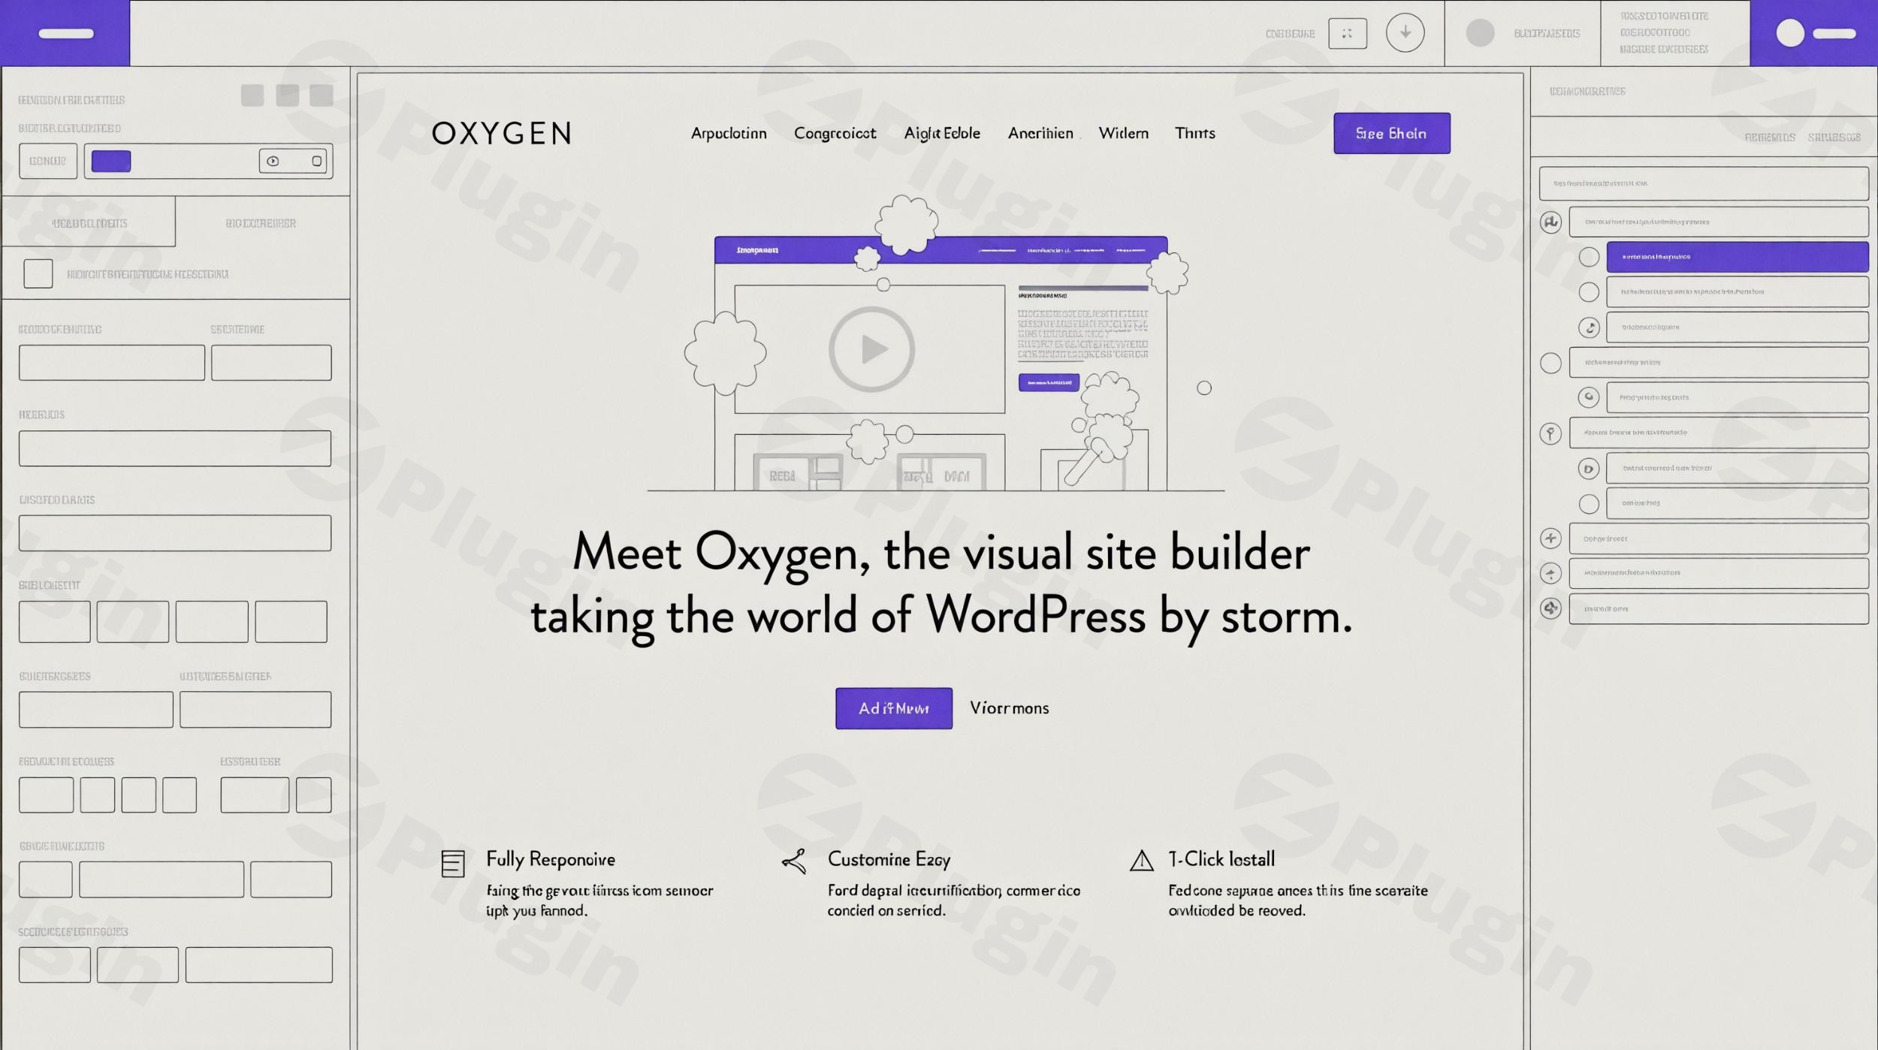Image resolution: width=1878 pixels, height=1050 pixels.
Task: Click the round G-shaped icon in the structure tree
Action: [1588, 397]
